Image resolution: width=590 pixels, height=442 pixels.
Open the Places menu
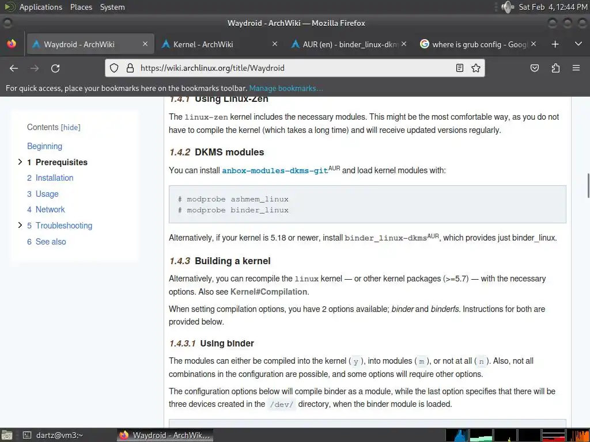(x=81, y=7)
